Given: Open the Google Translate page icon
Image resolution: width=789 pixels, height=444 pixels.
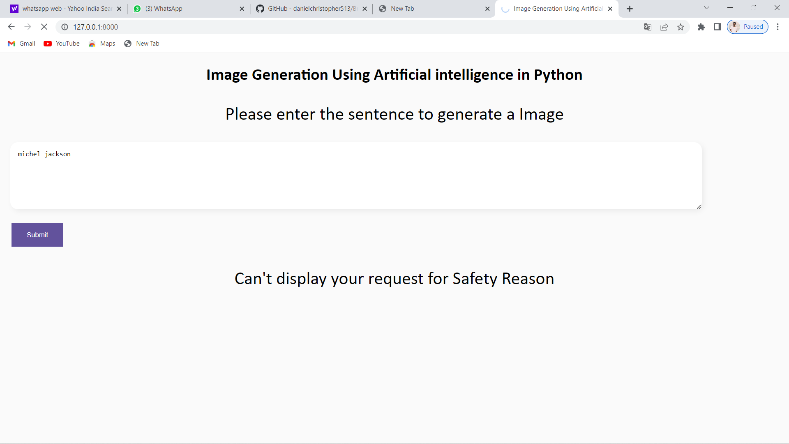Looking at the screenshot, I should 648,27.
